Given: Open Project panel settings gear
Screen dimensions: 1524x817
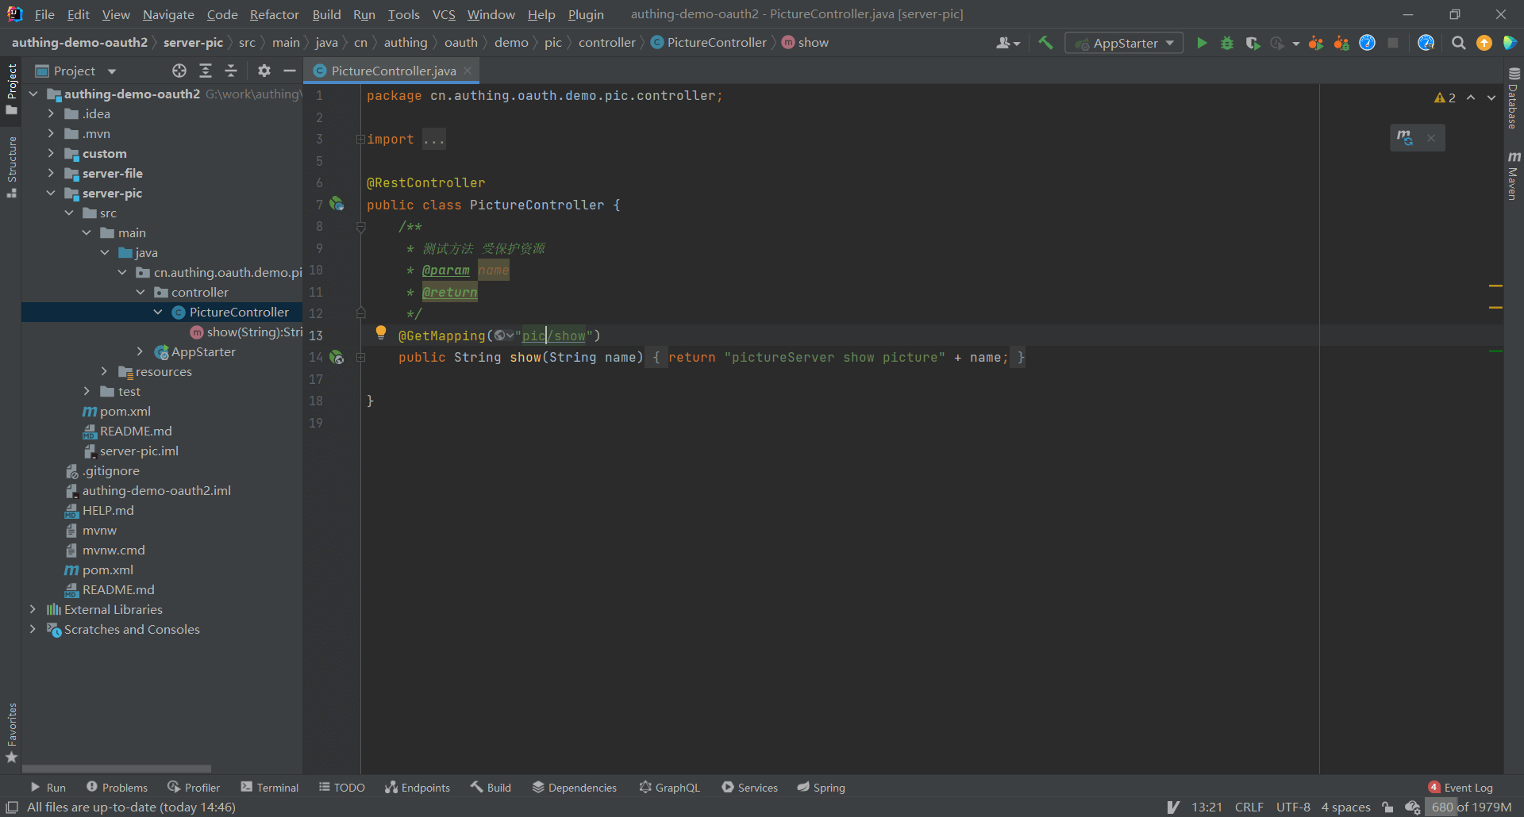Looking at the screenshot, I should pos(264,71).
